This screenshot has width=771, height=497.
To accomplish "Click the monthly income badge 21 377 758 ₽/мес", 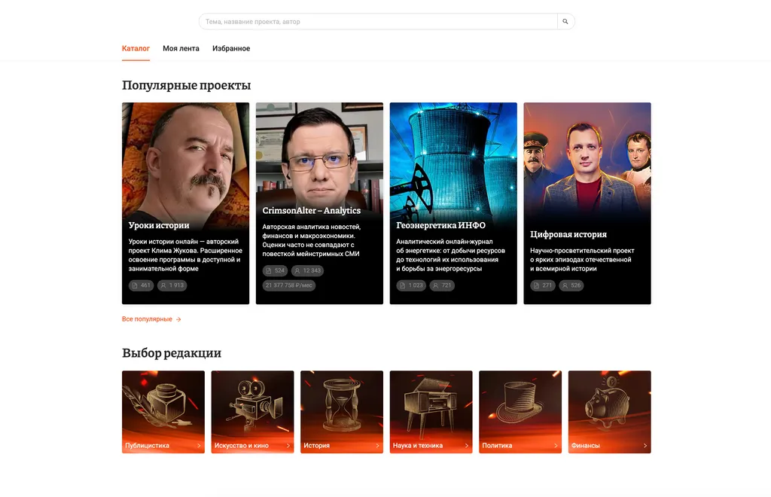I will [289, 285].
